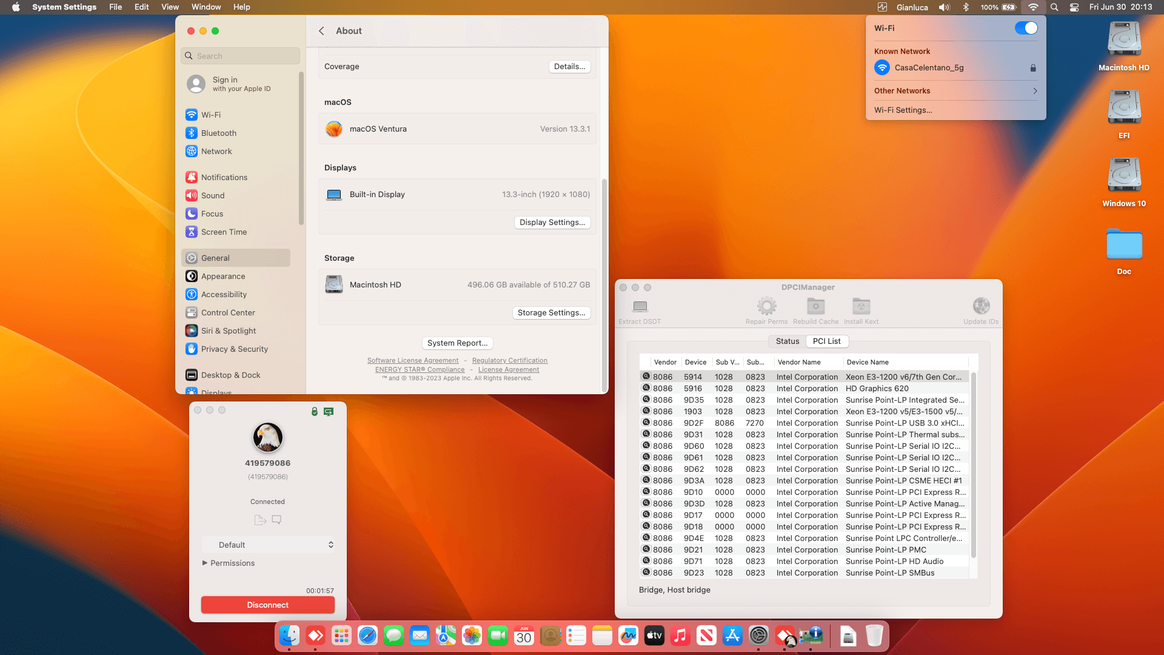Open Appearance in System Settings sidebar
The width and height of the screenshot is (1164, 655).
click(x=235, y=276)
